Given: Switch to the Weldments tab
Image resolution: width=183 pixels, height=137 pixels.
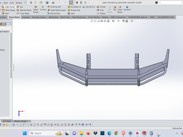Looking at the screenshot, I should pyautogui.click(x=53, y=17).
